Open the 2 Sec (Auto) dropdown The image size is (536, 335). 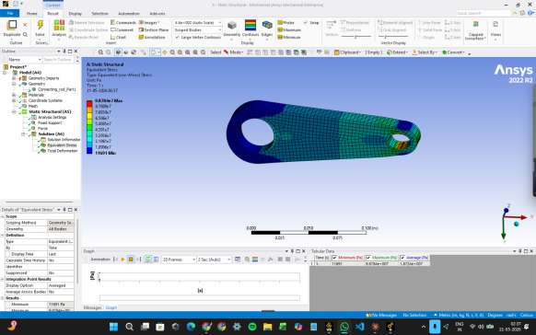tap(214, 260)
